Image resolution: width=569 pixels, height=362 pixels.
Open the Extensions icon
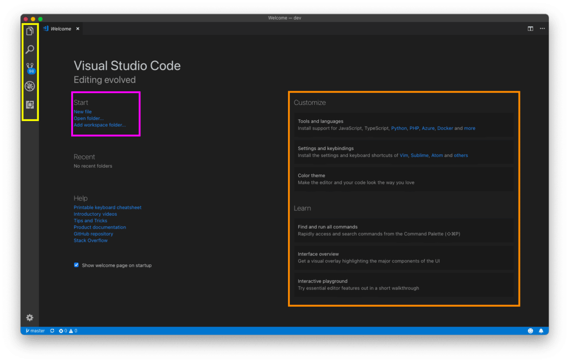(29, 104)
